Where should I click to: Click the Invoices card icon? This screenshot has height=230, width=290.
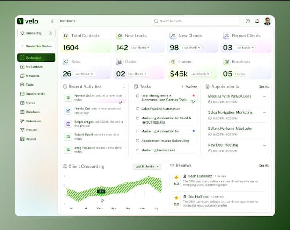click(x=173, y=62)
